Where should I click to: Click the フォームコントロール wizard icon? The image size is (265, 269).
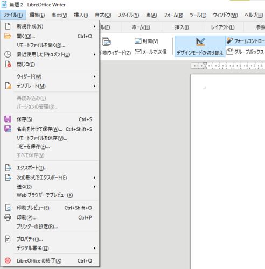pos(229,41)
